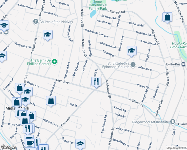Click the Glen Ave street label

tap(62, 81)
